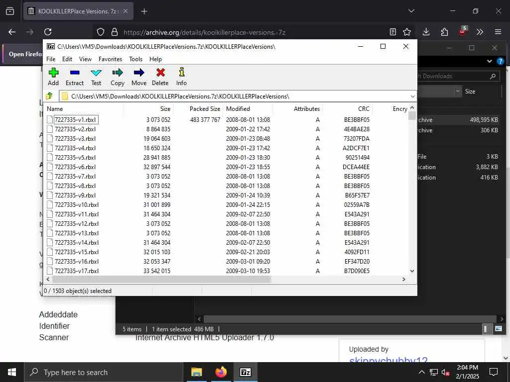Open the File Explorer help icon

click(501, 61)
